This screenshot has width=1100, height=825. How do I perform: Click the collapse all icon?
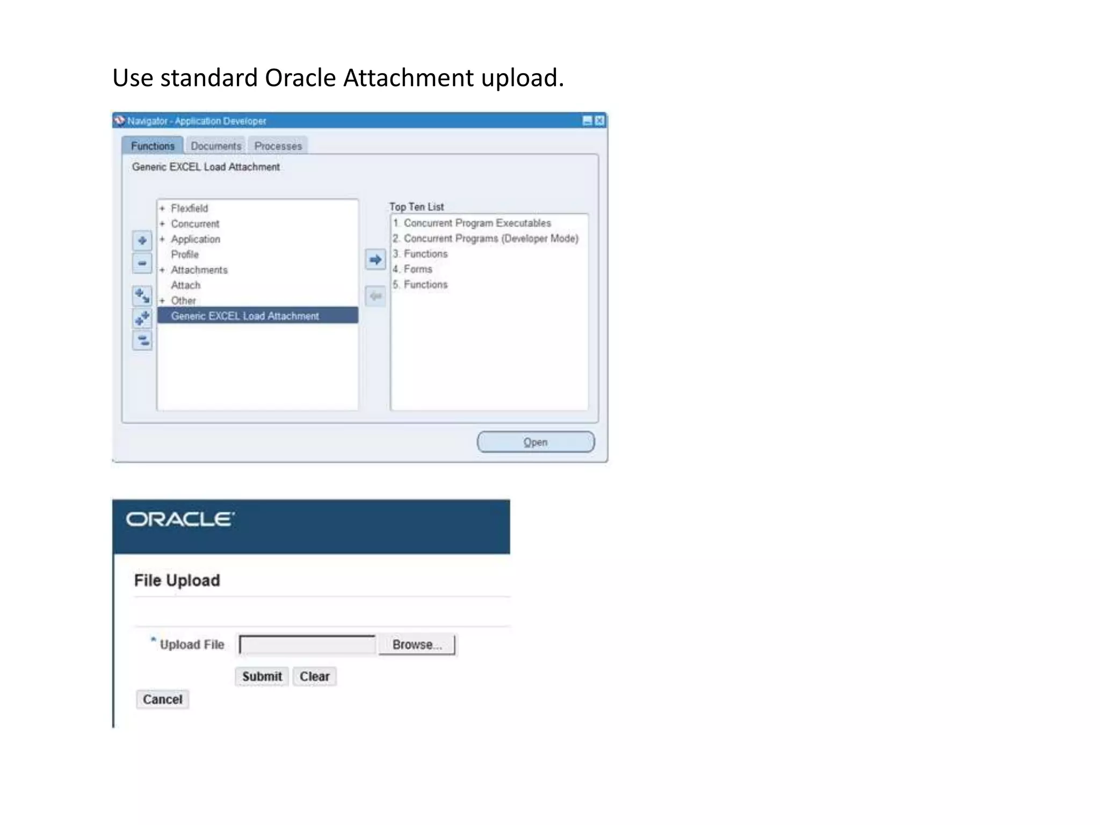[142, 340]
